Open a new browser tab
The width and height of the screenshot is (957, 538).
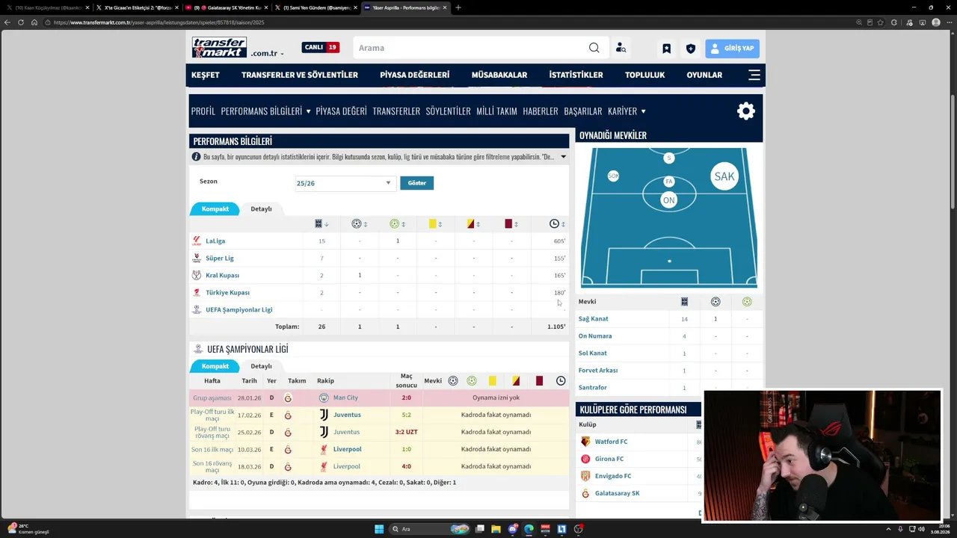point(458,7)
